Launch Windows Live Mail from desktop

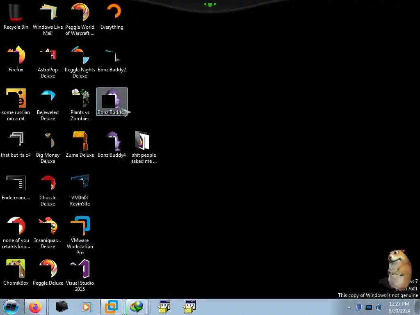pyautogui.click(x=48, y=19)
